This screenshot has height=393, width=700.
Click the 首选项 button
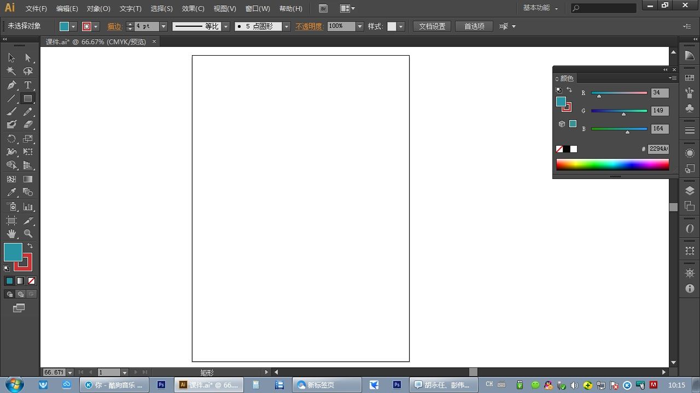click(x=474, y=26)
